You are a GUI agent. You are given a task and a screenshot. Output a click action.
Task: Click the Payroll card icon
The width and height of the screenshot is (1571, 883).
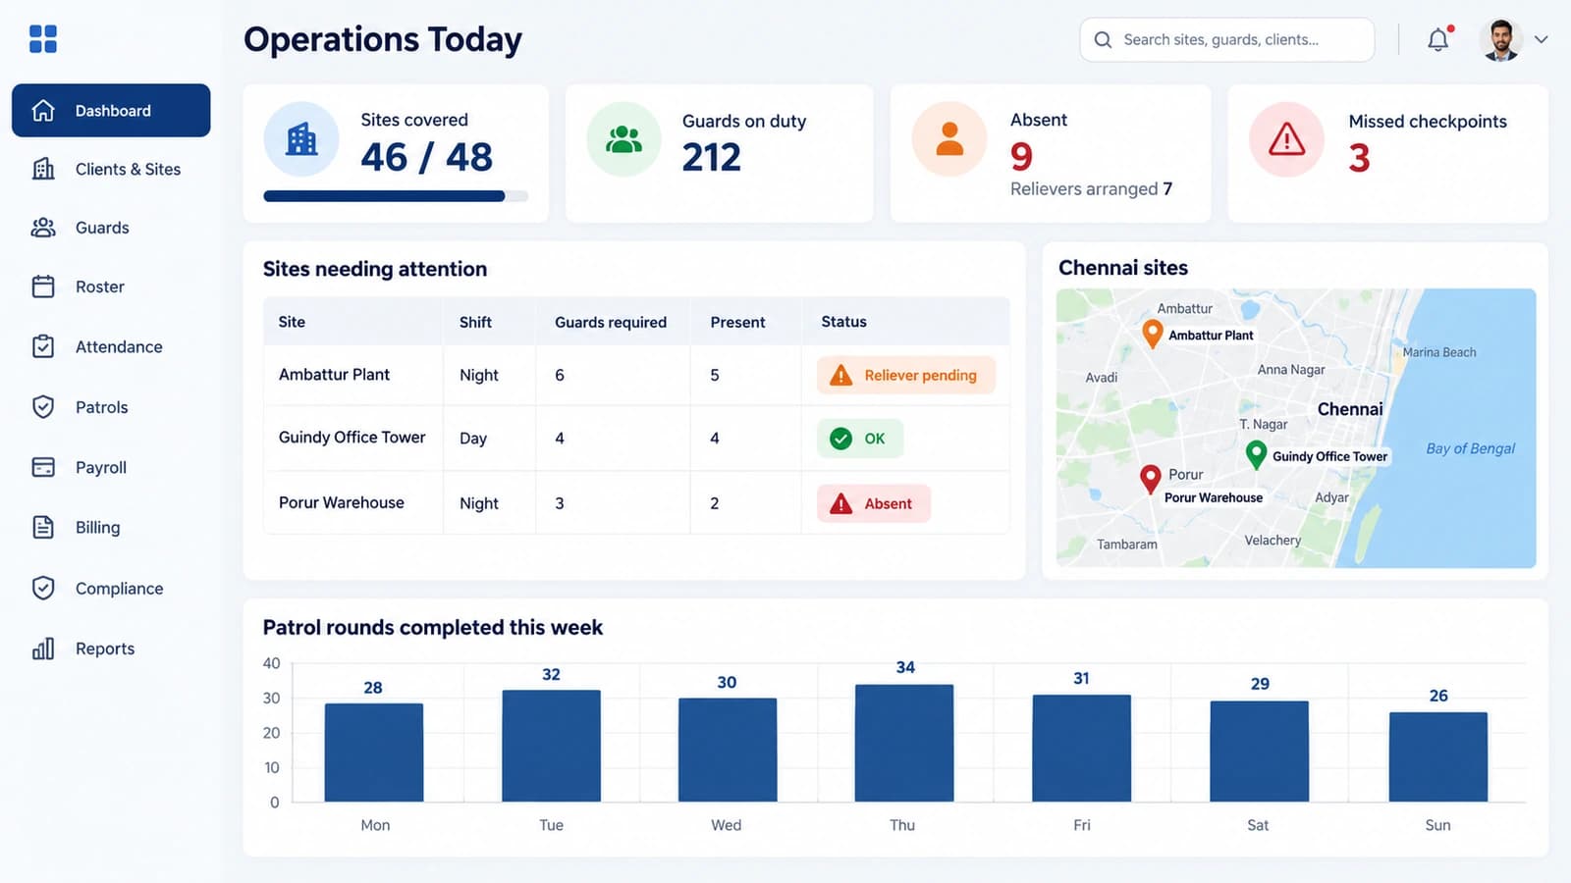point(43,467)
